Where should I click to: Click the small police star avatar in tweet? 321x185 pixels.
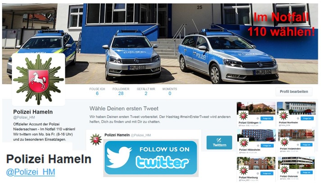coord(96,139)
